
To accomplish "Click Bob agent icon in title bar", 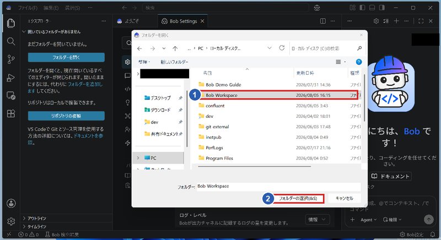I will (x=317, y=8).
